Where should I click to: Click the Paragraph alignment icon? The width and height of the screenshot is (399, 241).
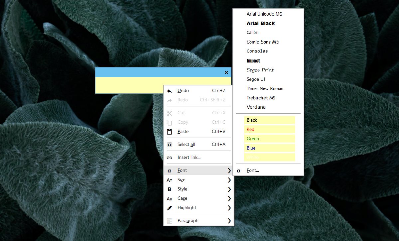coord(170,221)
